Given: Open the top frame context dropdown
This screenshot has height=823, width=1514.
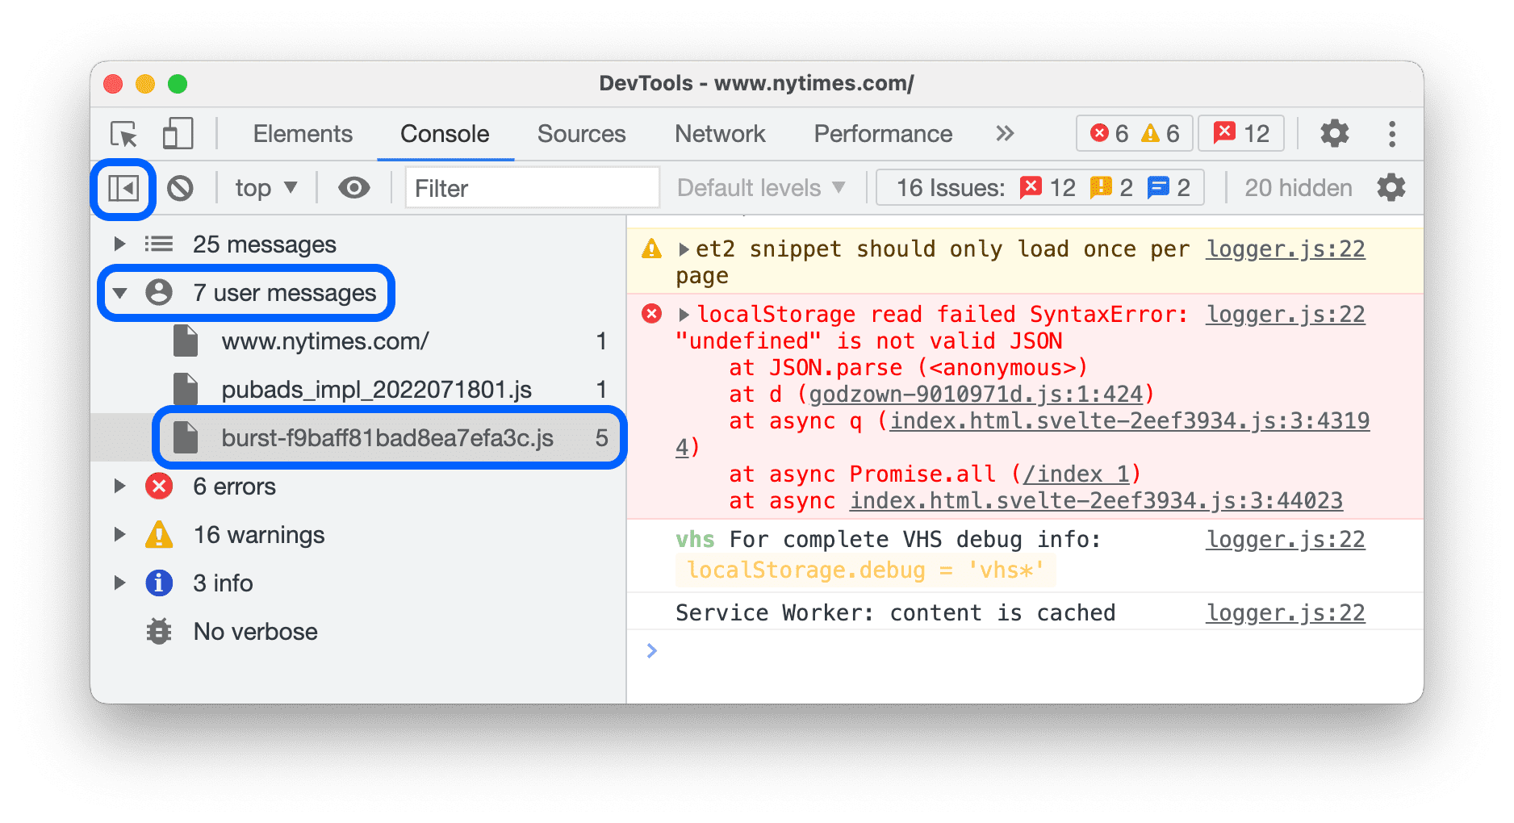Looking at the screenshot, I should pos(264,187).
